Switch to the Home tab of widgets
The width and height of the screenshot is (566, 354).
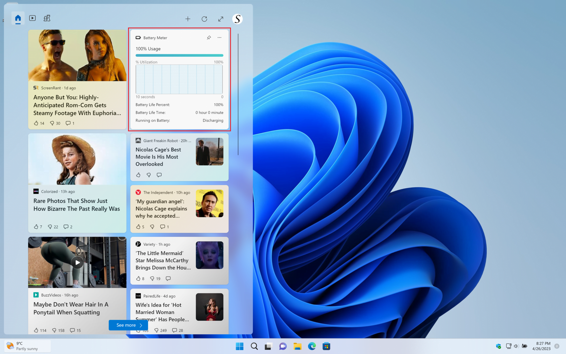click(x=18, y=18)
